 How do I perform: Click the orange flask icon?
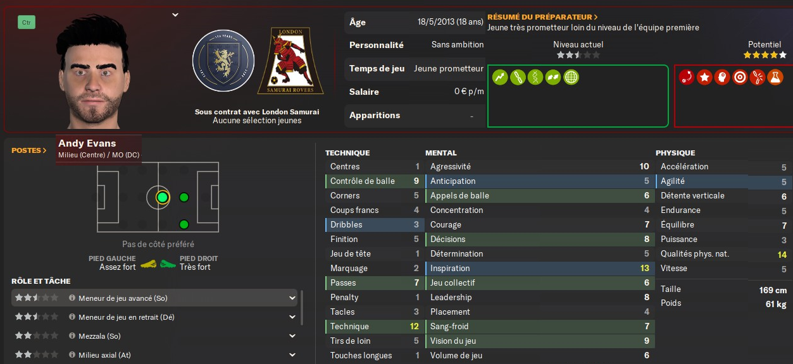(x=775, y=78)
